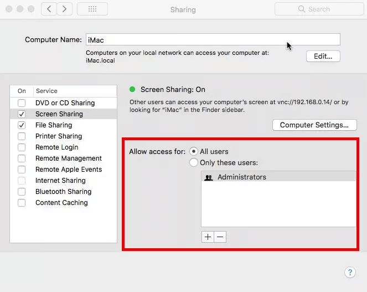Uncheck the File Sharing checkbox

click(22, 125)
